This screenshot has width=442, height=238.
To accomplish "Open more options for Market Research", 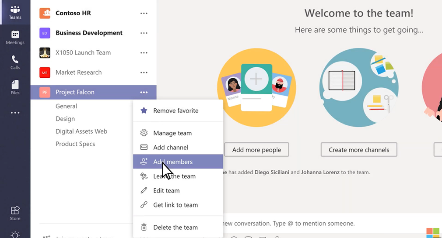I will pyautogui.click(x=144, y=72).
